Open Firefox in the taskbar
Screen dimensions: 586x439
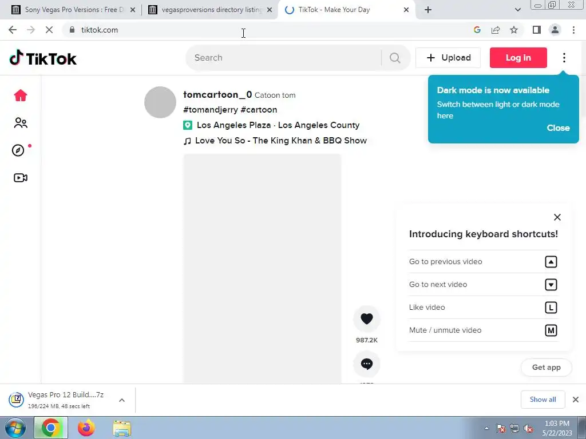[86, 428]
